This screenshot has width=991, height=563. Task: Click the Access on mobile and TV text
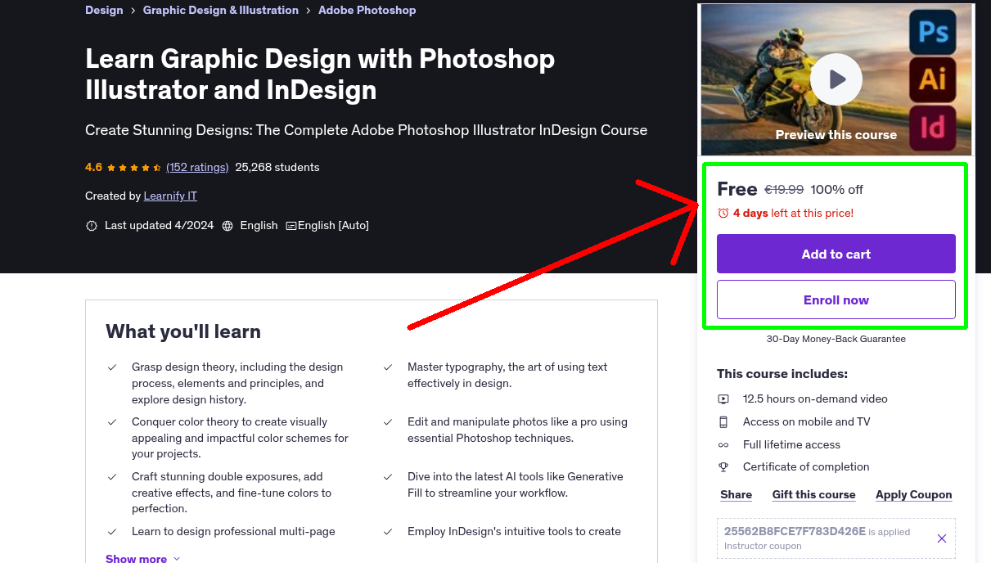[807, 422]
